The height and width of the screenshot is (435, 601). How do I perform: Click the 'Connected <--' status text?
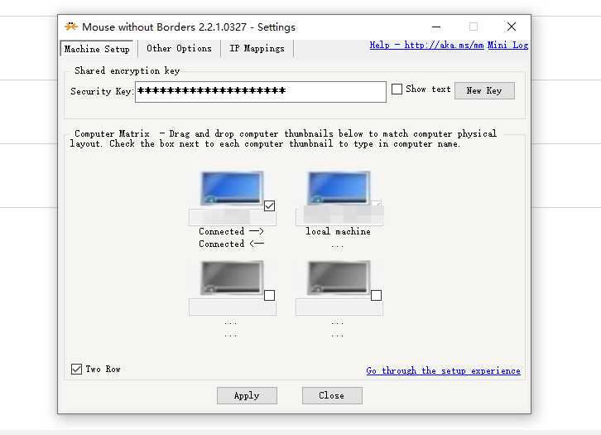click(231, 244)
